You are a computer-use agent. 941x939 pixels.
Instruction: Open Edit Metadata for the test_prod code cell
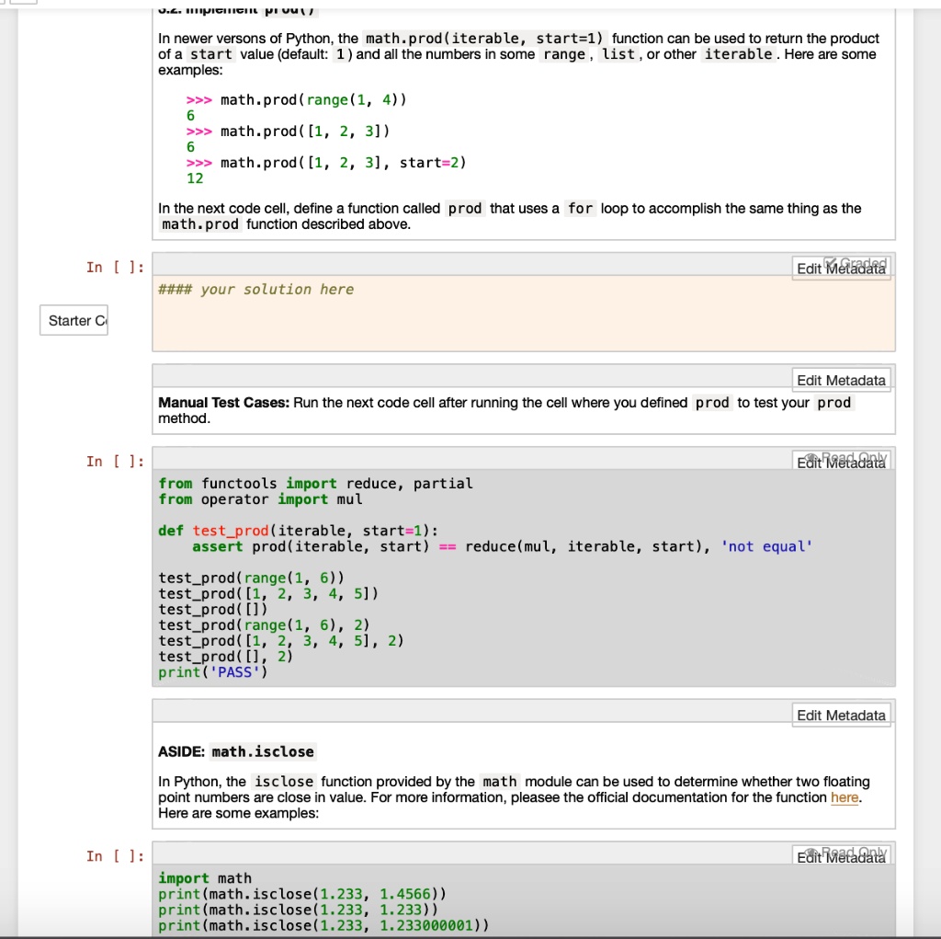click(841, 464)
